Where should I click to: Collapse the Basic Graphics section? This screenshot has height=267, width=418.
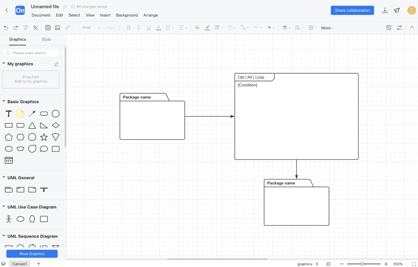[4, 102]
